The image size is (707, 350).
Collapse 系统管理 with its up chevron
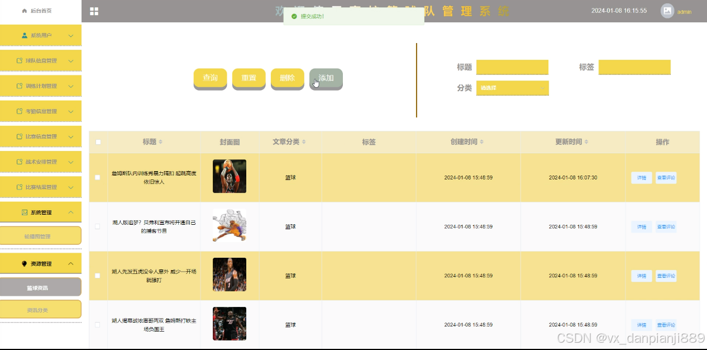[71, 212]
